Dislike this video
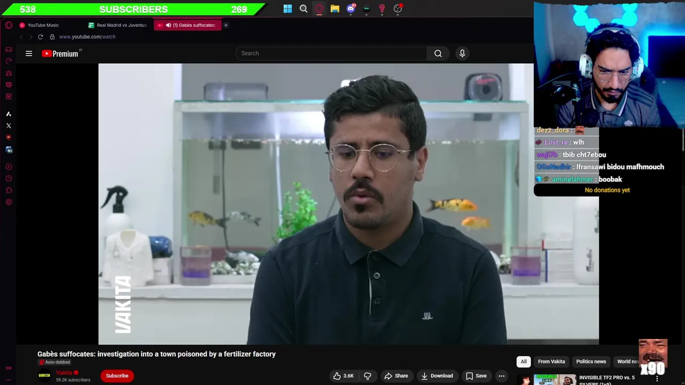 (x=368, y=376)
